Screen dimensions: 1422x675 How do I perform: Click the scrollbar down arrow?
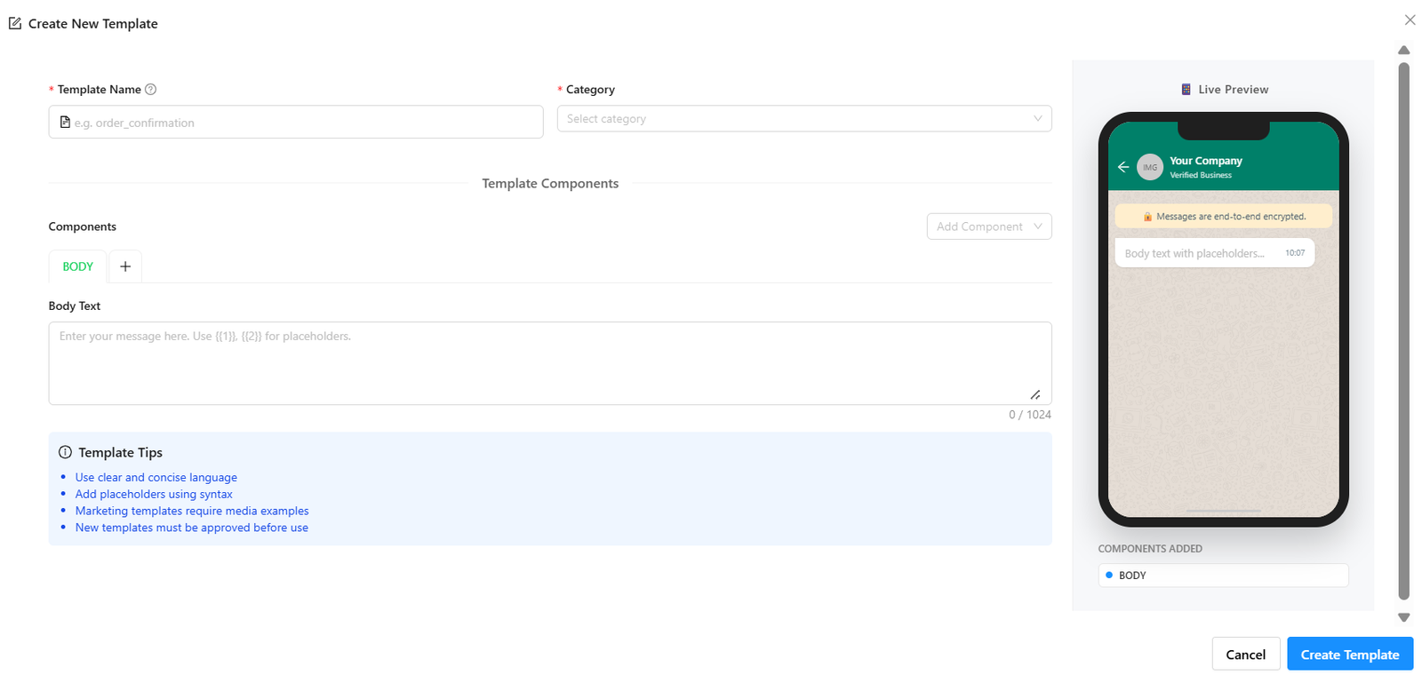click(1403, 617)
